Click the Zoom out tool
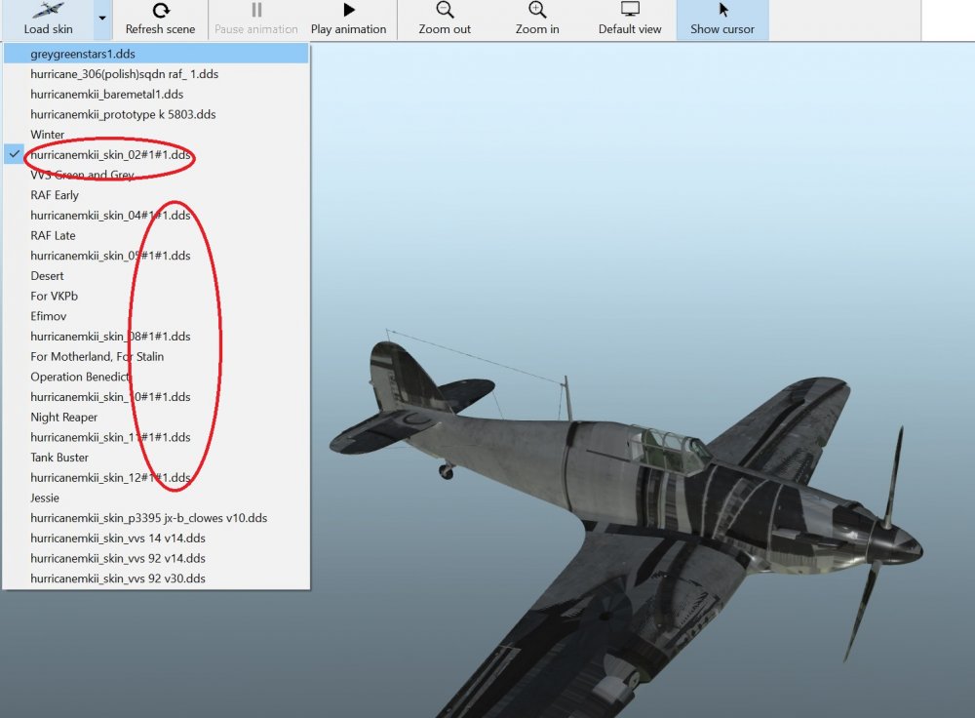This screenshot has height=718, width=975. pyautogui.click(x=445, y=20)
